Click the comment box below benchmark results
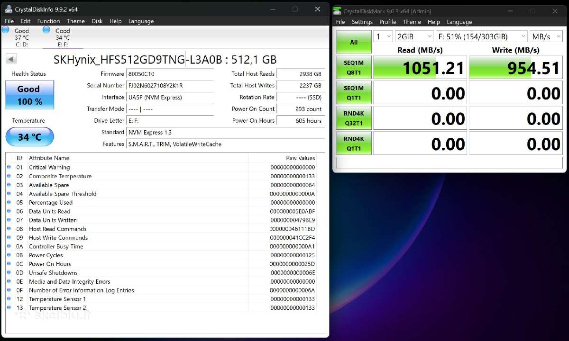The image size is (569, 341). point(450,163)
